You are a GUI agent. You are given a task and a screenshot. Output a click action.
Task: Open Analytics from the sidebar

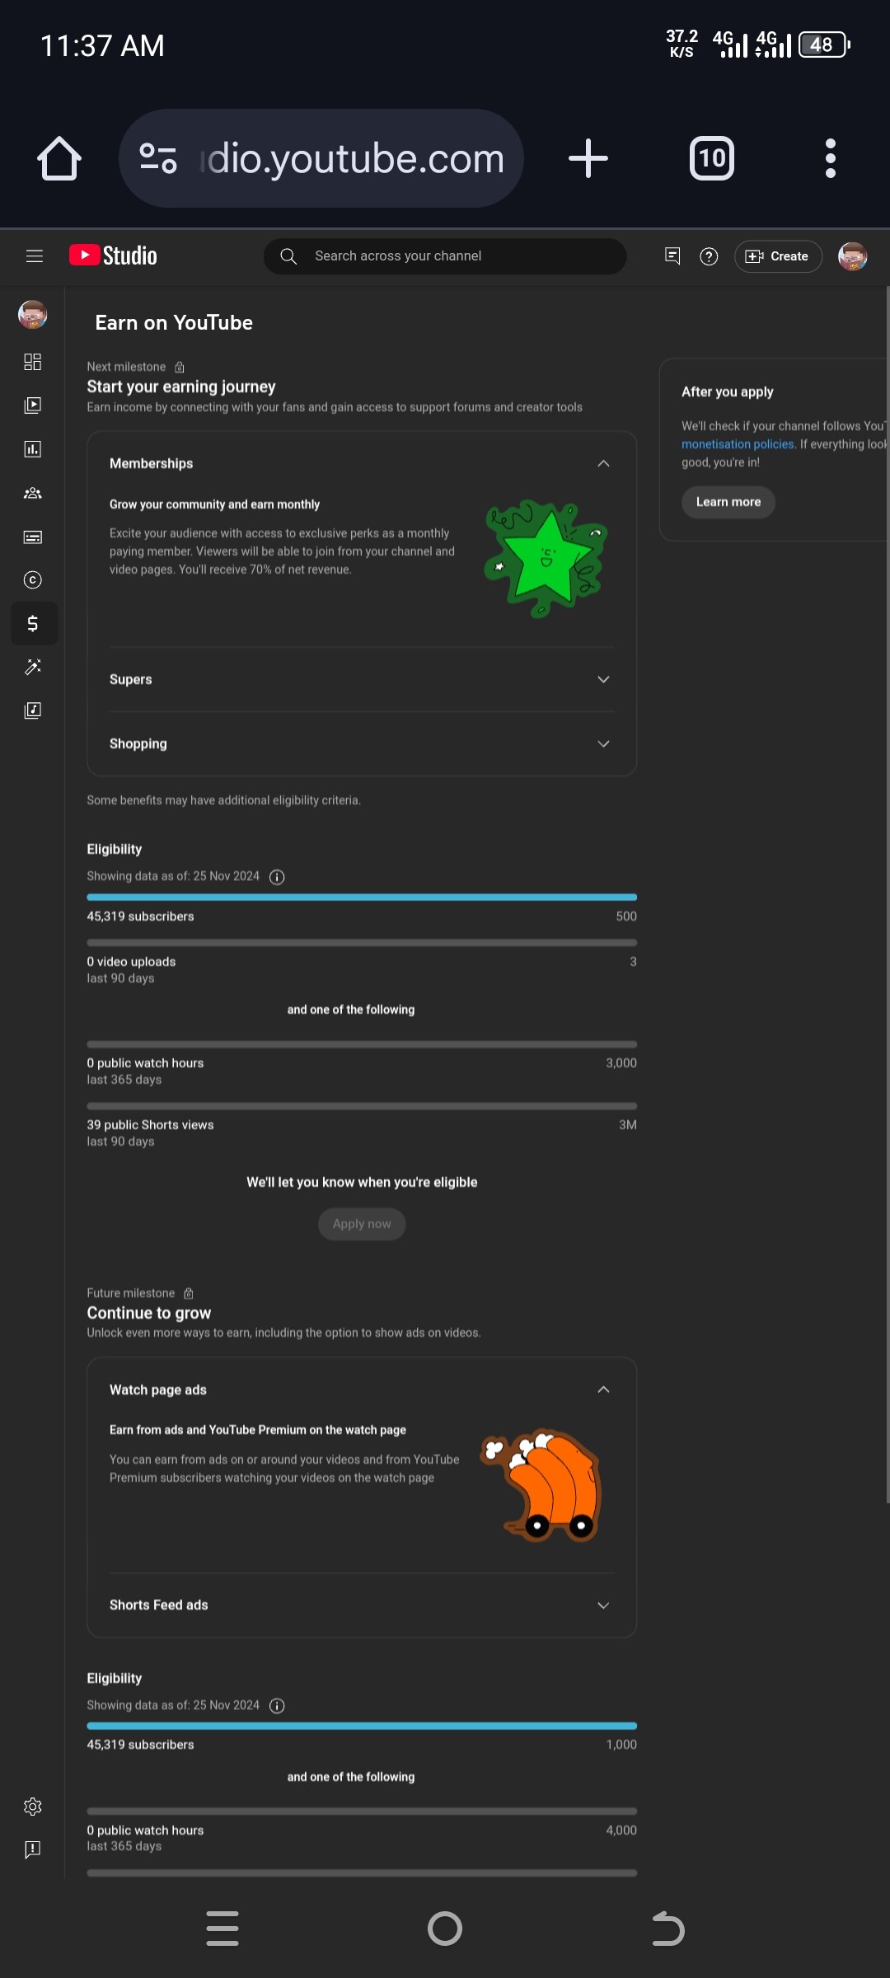pyautogui.click(x=33, y=449)
